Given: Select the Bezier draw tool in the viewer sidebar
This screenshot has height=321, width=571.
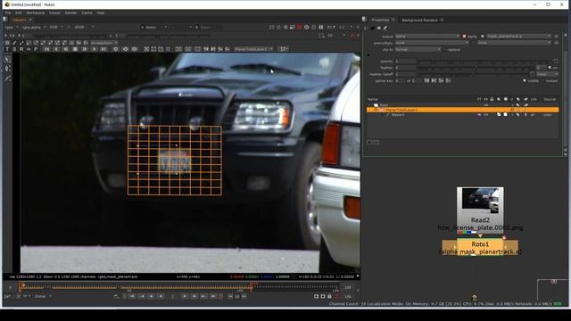Looking at the screenshot, I should pyautogui.click(x=8, y=78).
